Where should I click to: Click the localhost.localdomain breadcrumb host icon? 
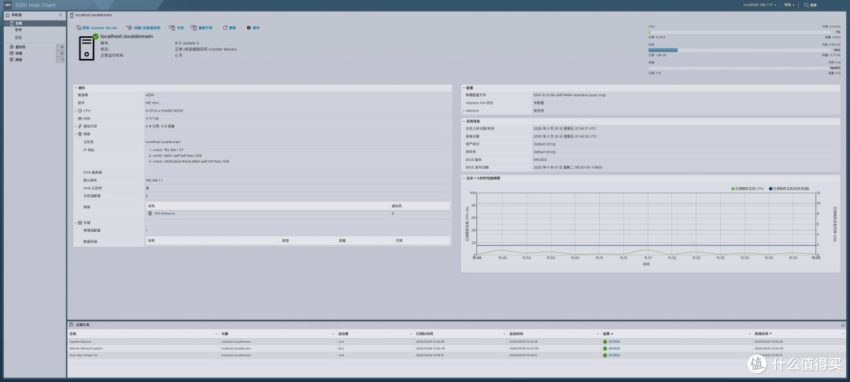coord(72,15)
